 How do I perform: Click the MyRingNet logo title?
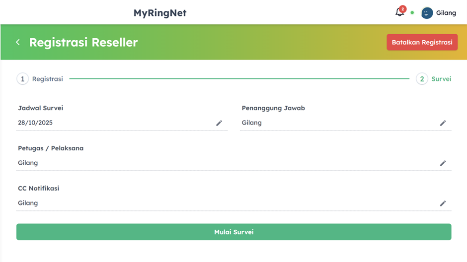160,13
